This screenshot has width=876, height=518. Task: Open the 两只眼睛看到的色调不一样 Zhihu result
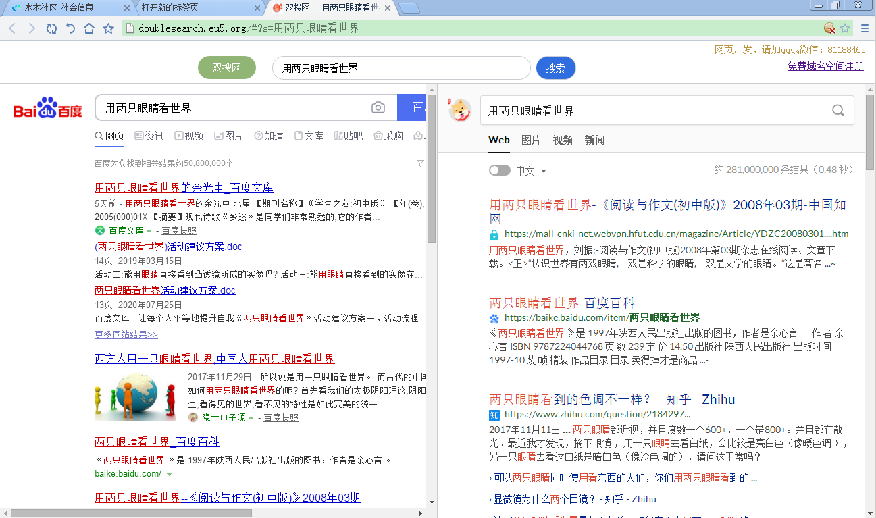point(612,399)
